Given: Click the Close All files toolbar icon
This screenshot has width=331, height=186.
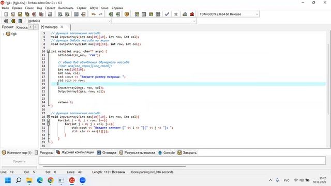Looking at the screenshot, I should (41, 14).
